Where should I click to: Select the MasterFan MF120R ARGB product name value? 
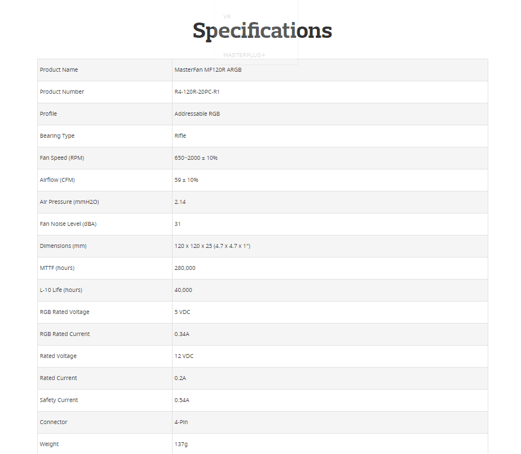pyautogui.click(x=208, y=70)
